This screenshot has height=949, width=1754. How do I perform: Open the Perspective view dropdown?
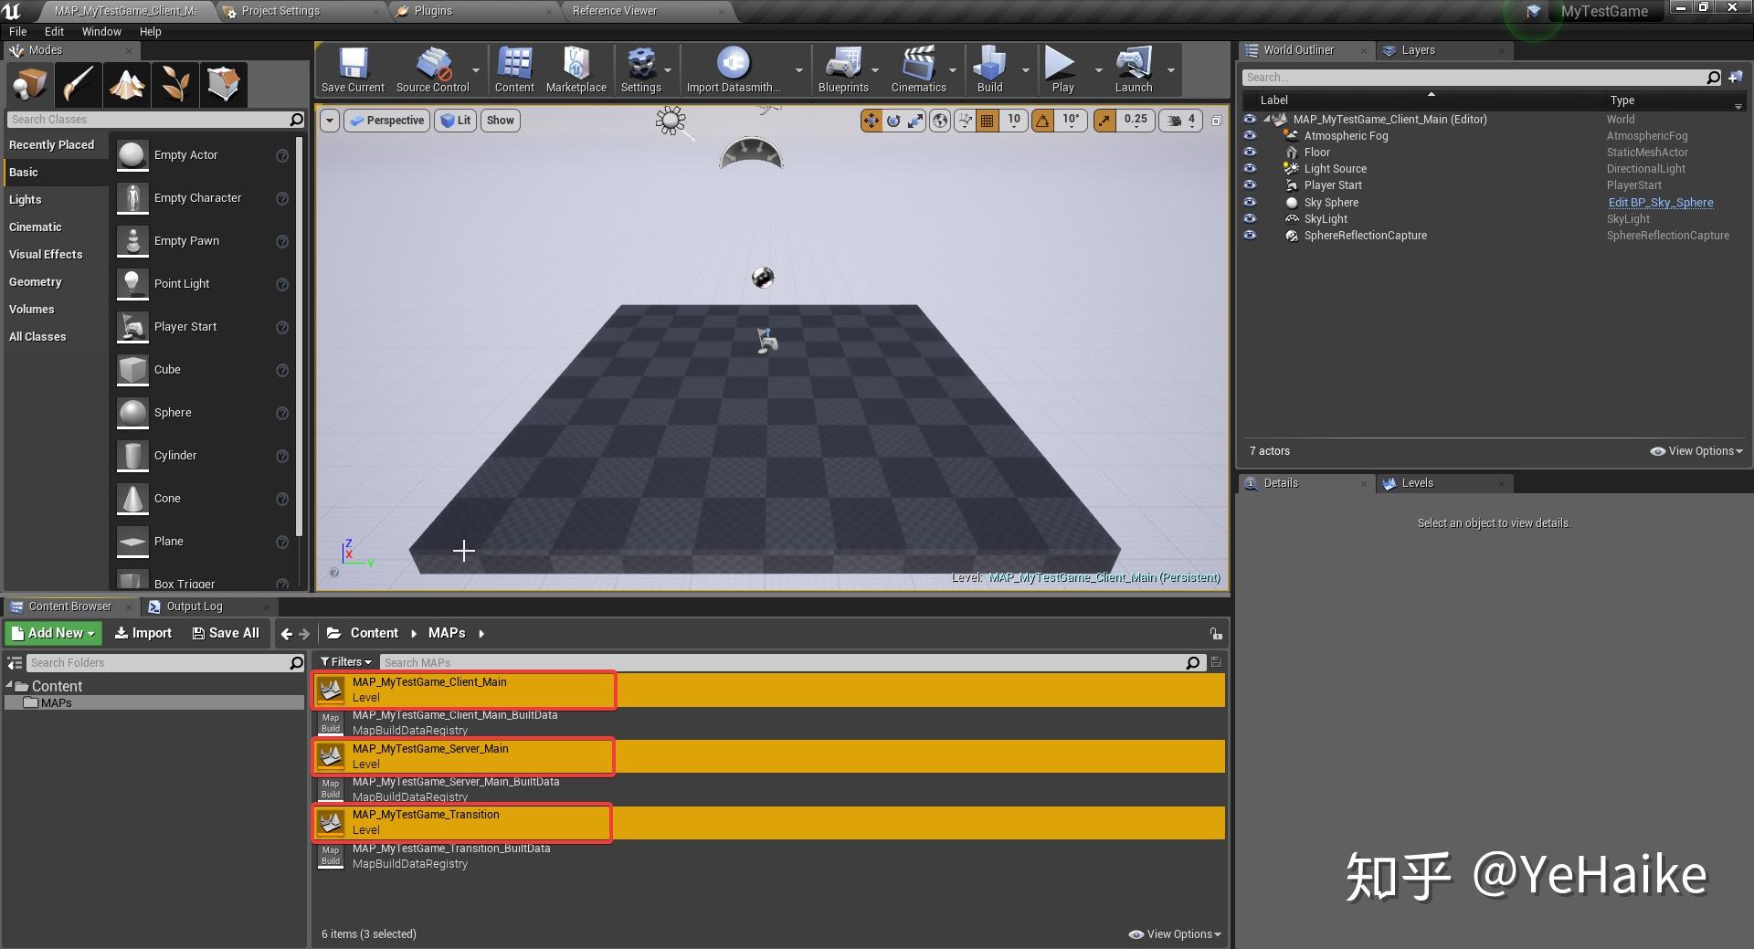pyautogui.click(x=386, y=120)
